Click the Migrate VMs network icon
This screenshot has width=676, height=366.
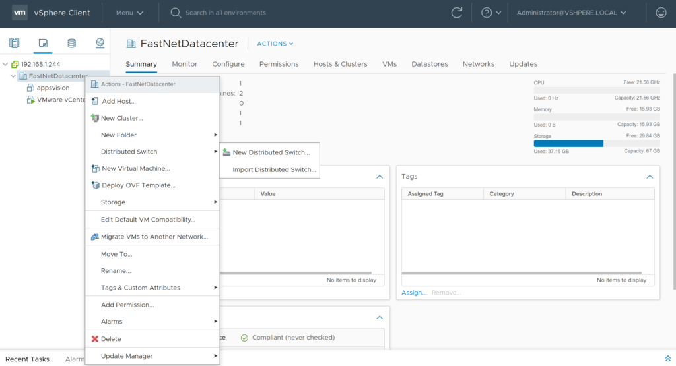pyautogui.click(x=95, y=237)
